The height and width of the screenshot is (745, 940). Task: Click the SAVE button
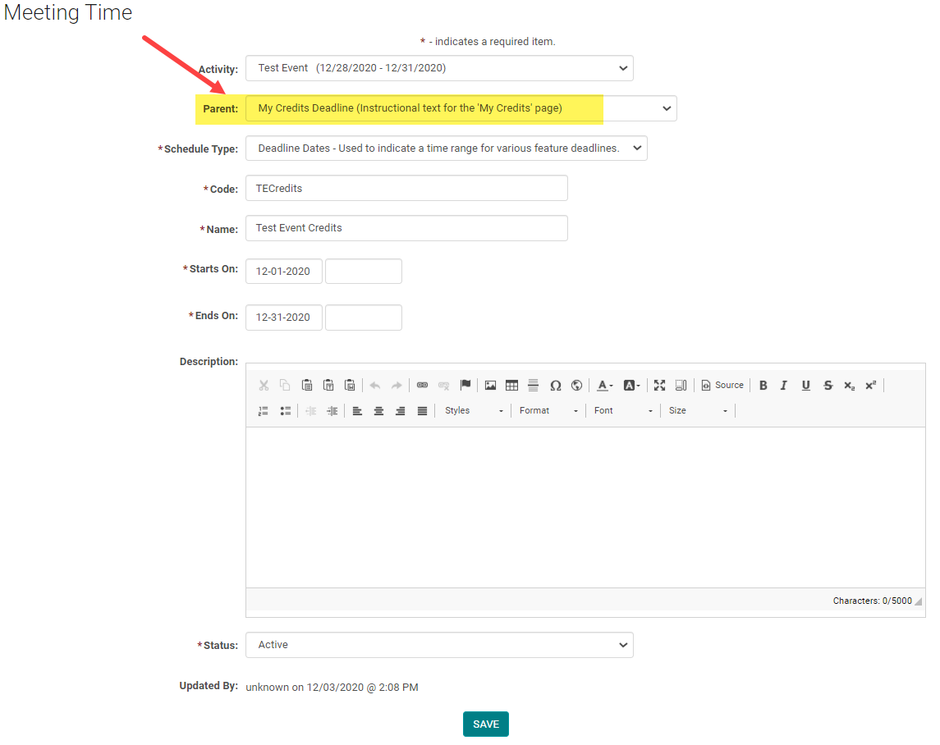[x=486, y=724]
